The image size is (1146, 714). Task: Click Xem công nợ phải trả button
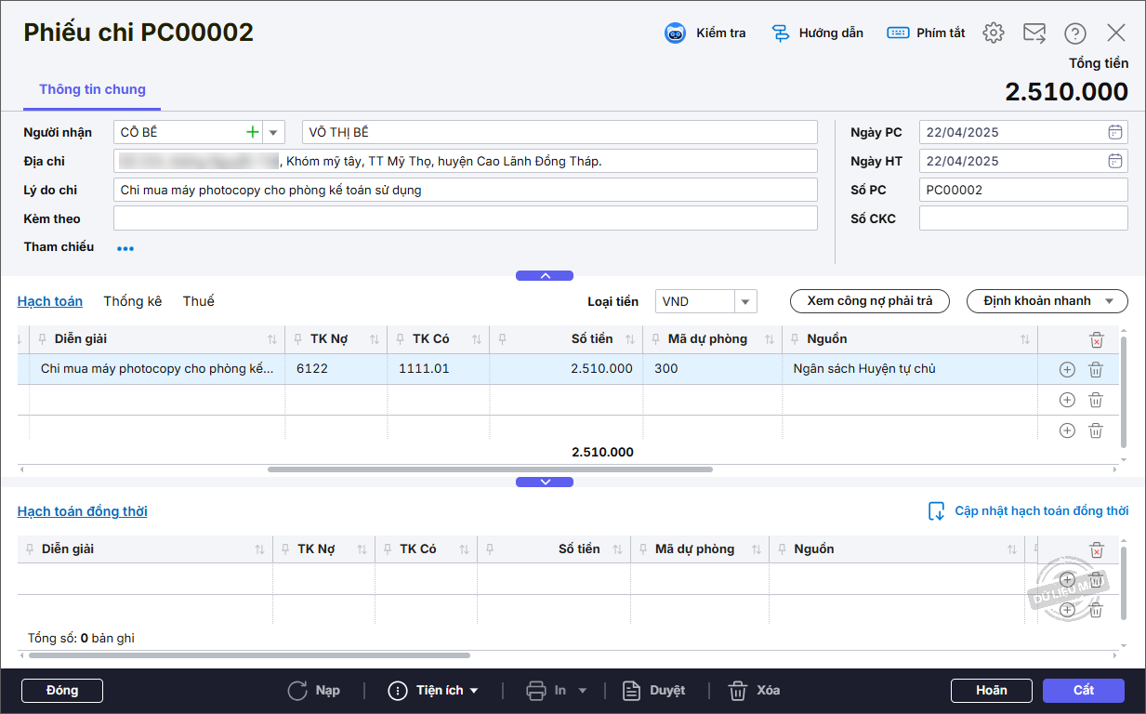(869, 301)
